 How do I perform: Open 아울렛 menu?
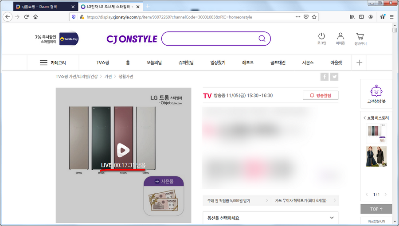[x=336, y=62]
